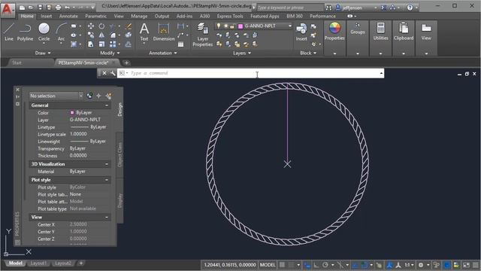Select the Array tool in Modify
This screenshot has width=481, height=271.
click(x=113, y=44)
